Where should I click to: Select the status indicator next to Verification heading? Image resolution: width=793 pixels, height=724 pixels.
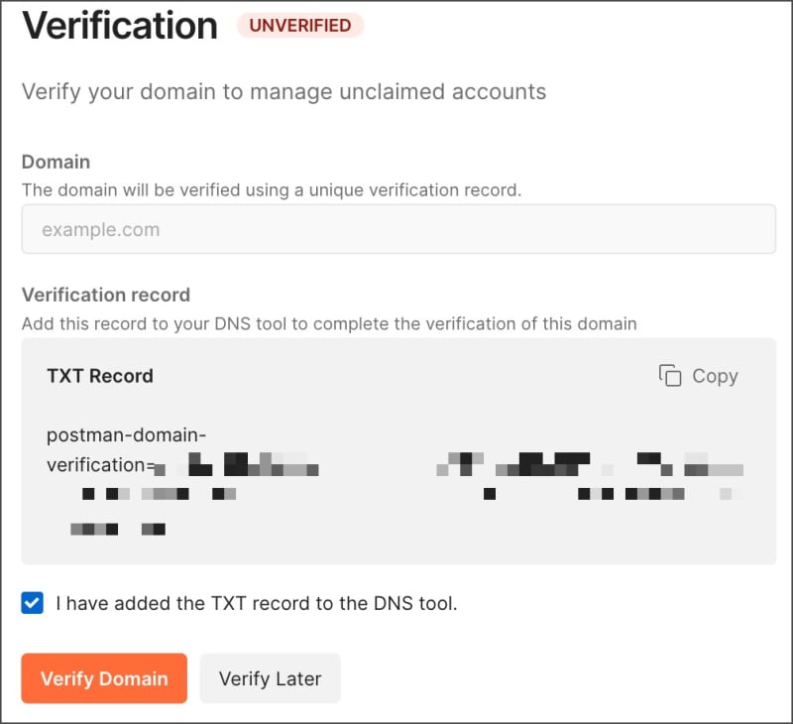coord(300,26)
